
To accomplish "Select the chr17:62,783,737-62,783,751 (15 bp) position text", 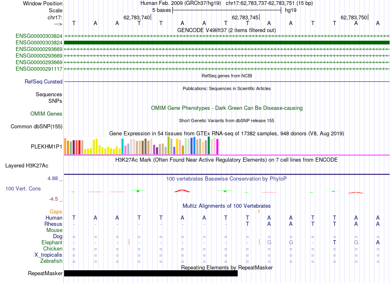I will pos(269,3).
